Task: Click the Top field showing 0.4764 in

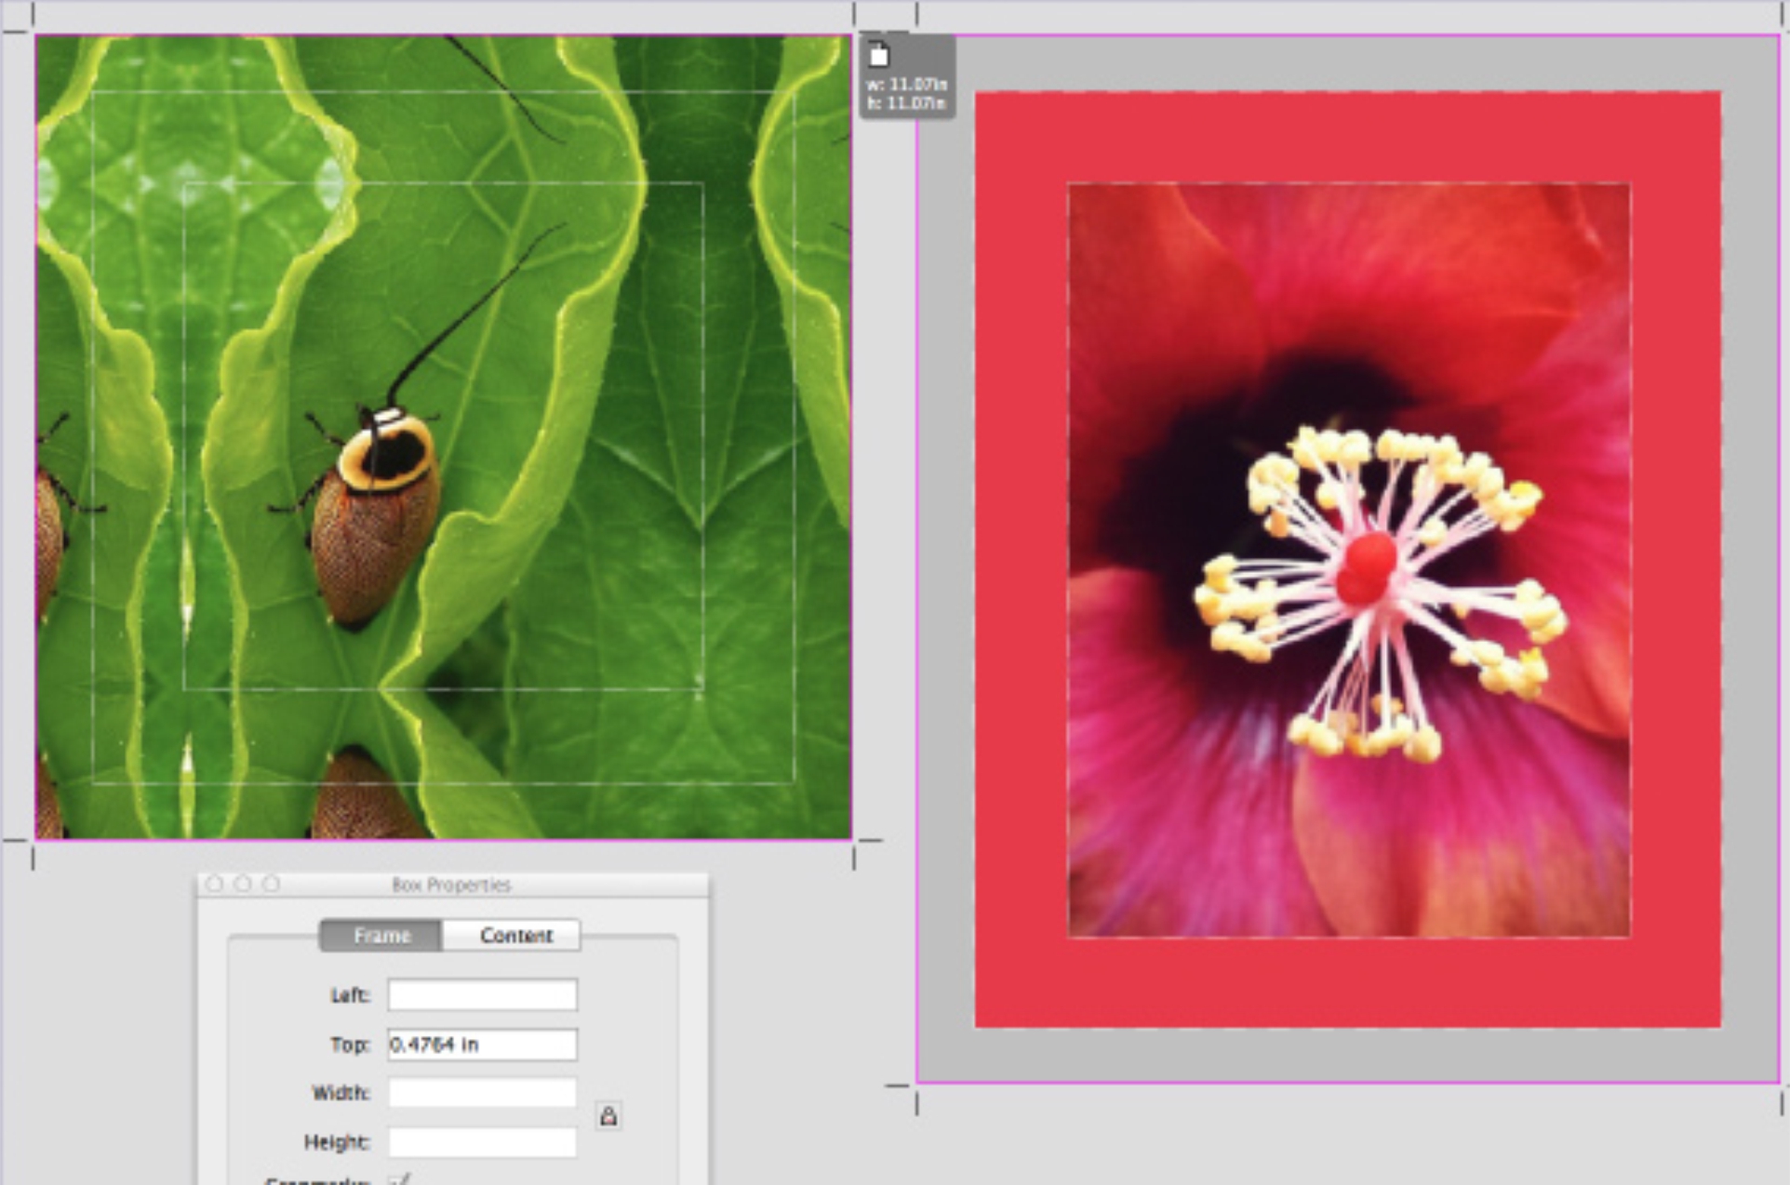Action: click(x=482, y=1045)
